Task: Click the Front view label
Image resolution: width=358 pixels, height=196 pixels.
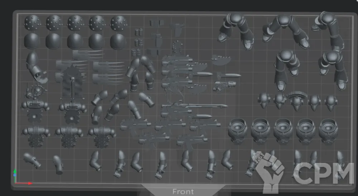Action: tap(183, 192)
